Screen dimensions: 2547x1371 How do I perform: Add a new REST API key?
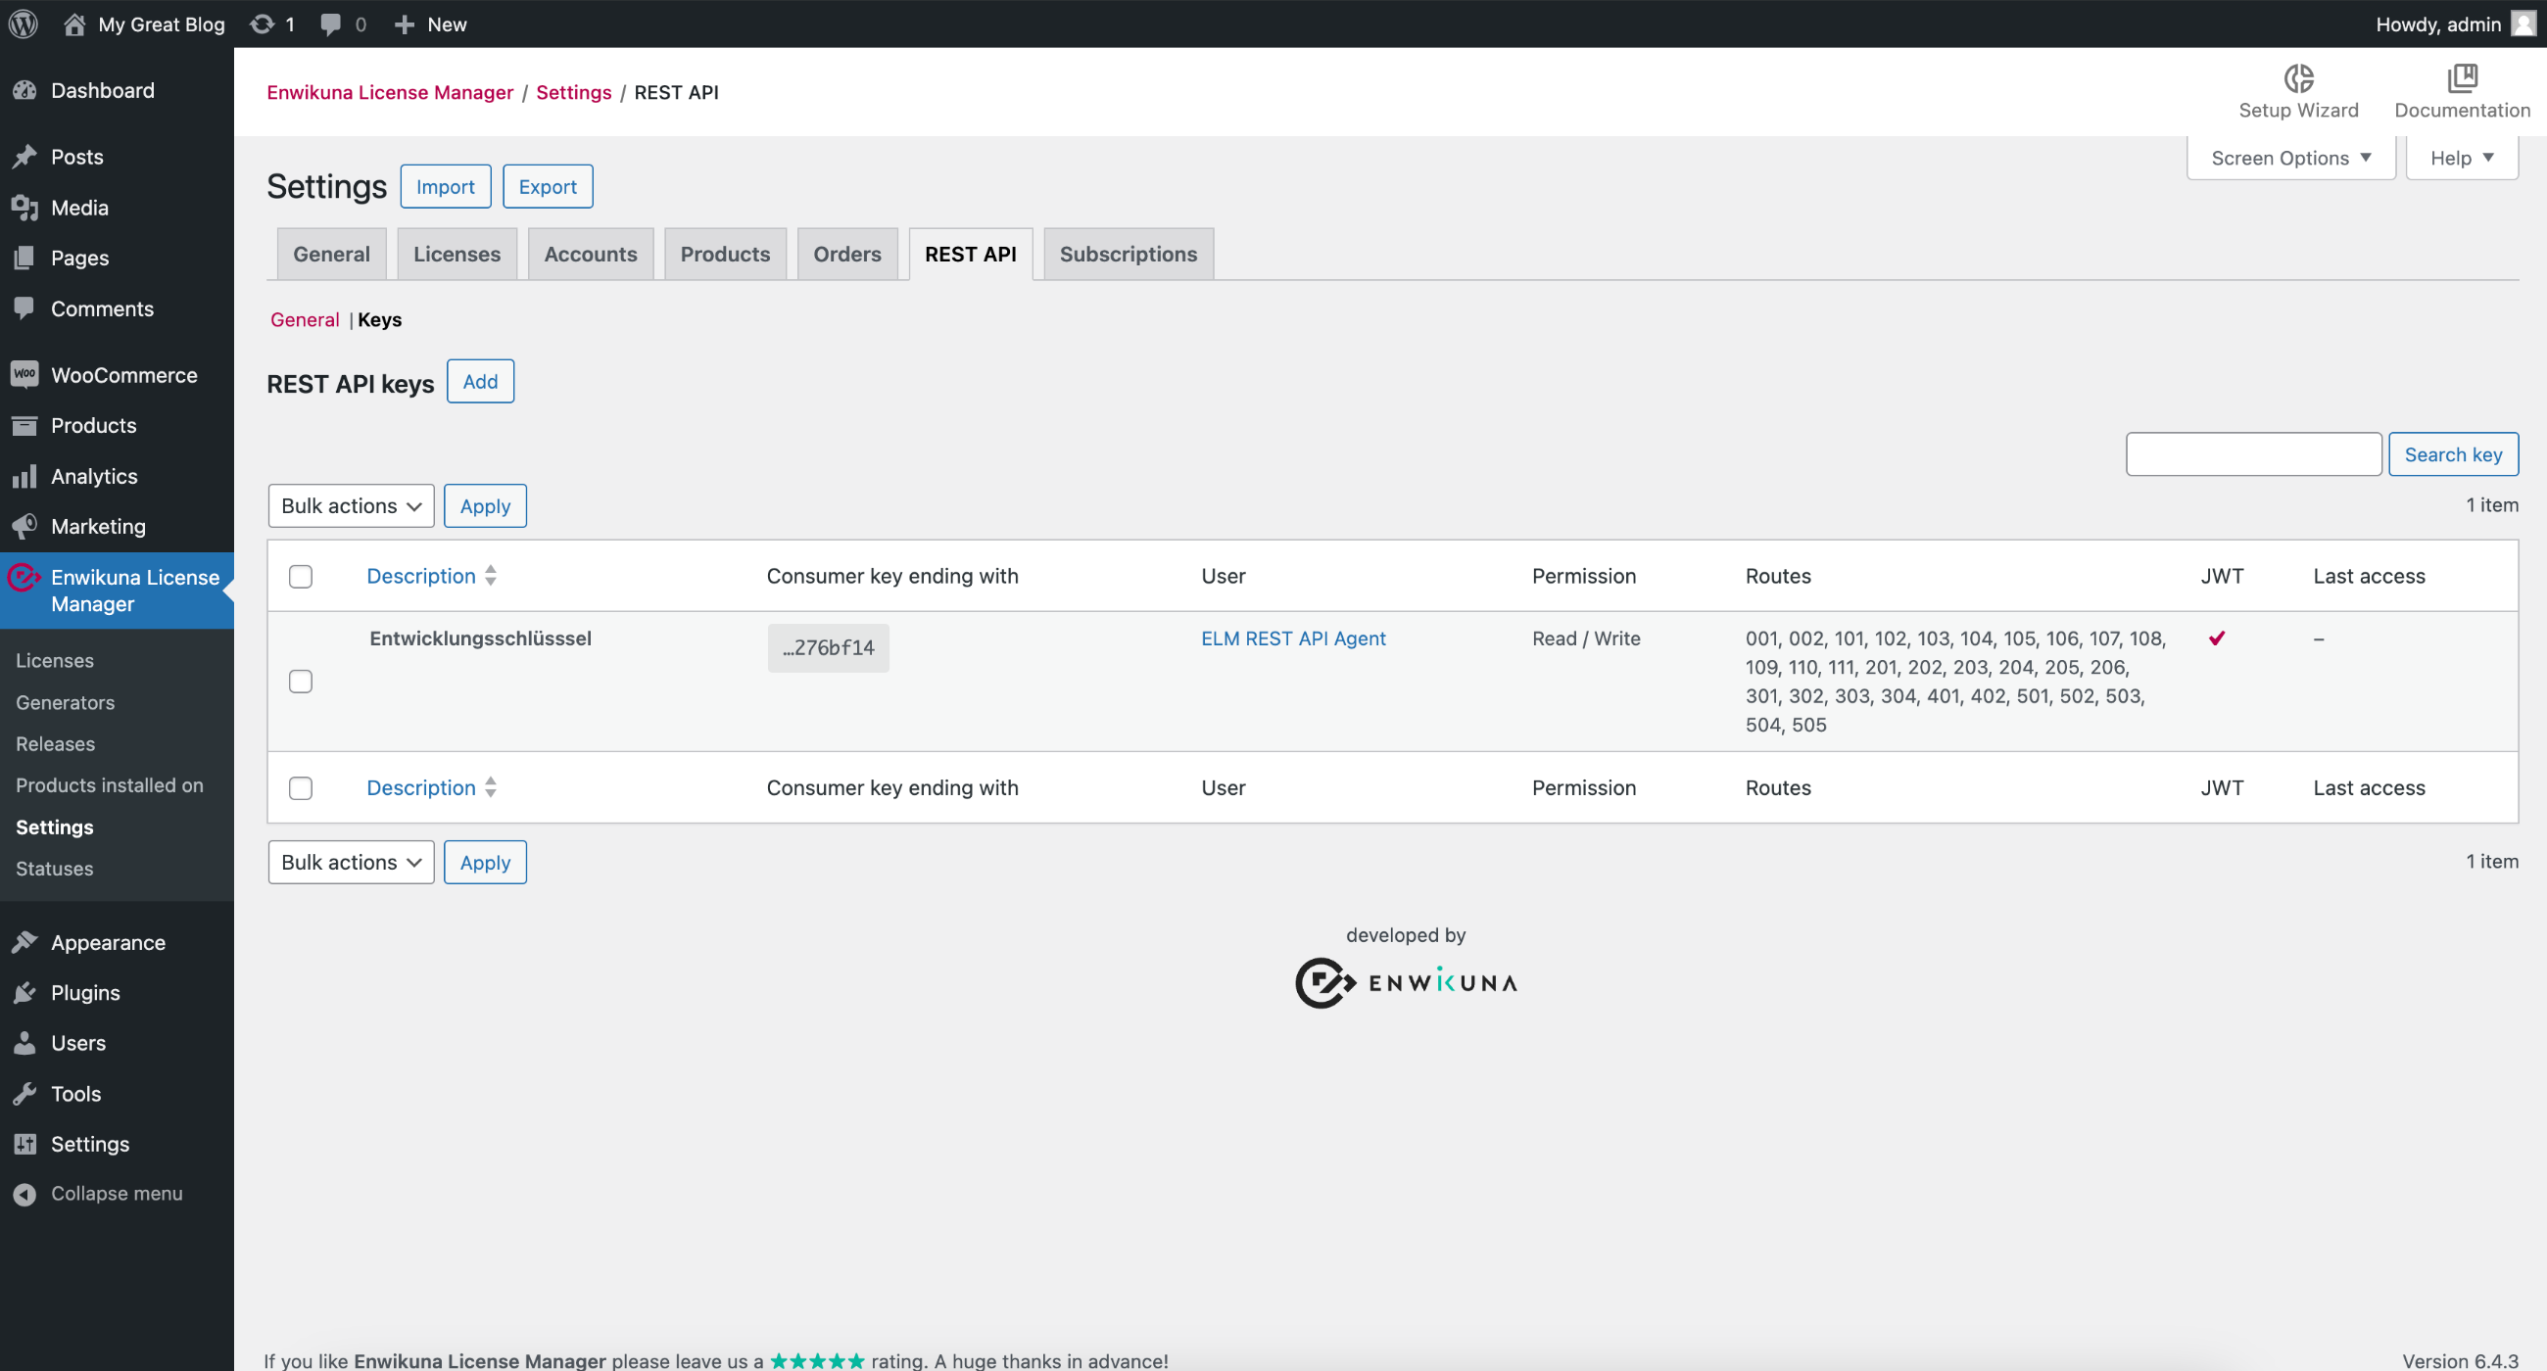pyautogui.click(x=481, y=381)
